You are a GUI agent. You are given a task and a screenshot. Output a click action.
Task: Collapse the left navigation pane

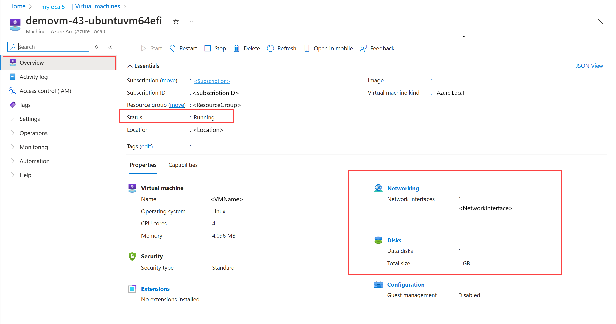pos(110,47)
